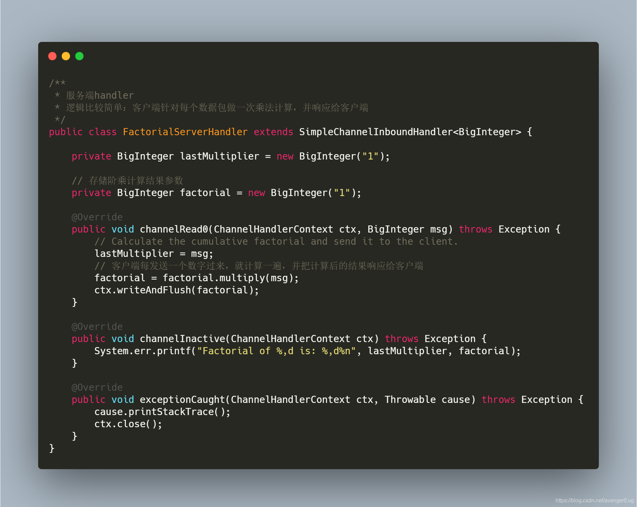Click the 'ctx.close();' line

[128, 424]
